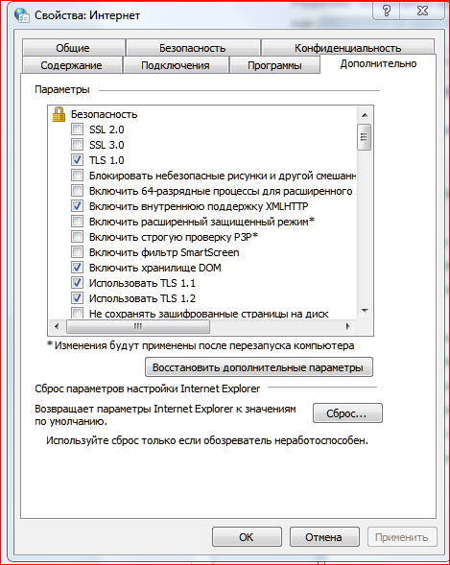The height and width of the screenshot is (565, 450).
Task: Click scroll left arrow of horizontal scrollbar
Action: pos(57,326)
